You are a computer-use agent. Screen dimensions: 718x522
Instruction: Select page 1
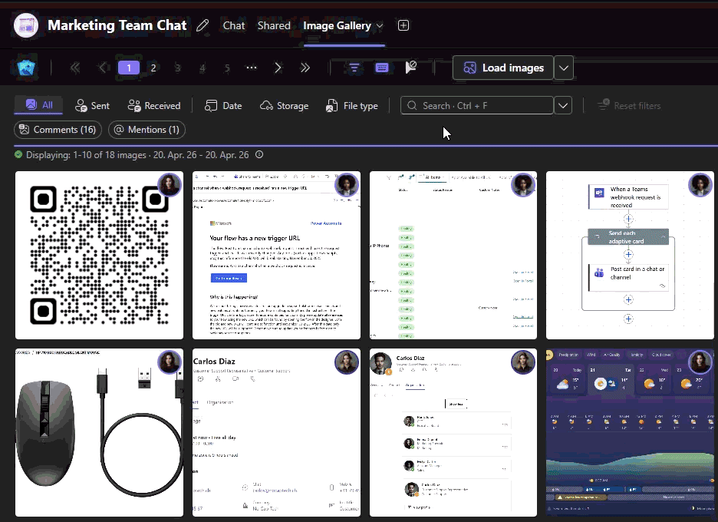129,68
